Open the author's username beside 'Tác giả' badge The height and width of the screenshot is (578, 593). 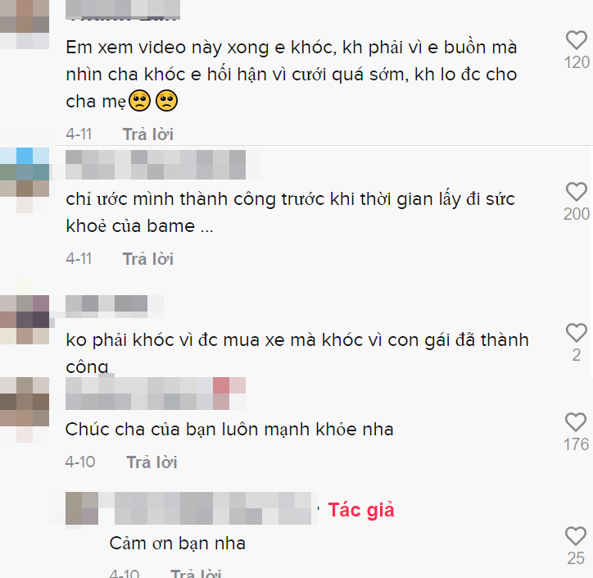click(x=213, y=508)
